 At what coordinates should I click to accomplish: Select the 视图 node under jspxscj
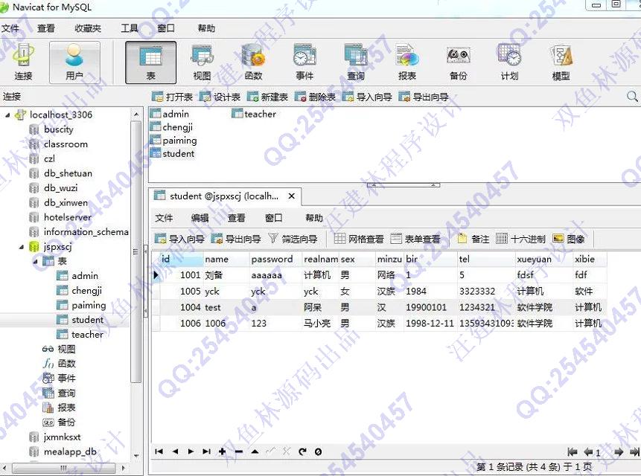pos(66,349)
